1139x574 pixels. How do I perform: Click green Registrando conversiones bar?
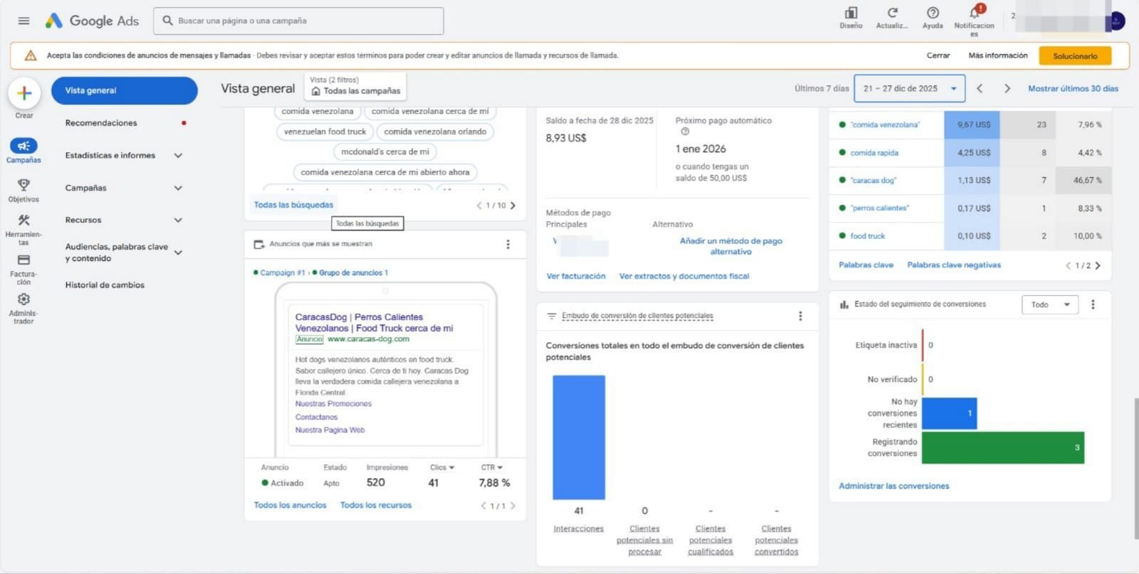point(1003,447)
